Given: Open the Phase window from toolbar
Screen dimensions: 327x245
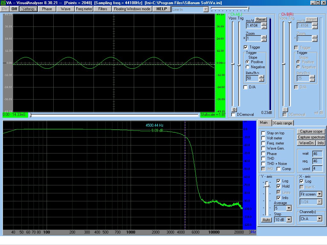Looking at the screenshot, I should (47, 9).
